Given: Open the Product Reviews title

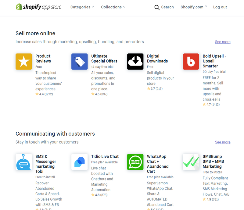Looking at the screenshot, I should pyautogui.click(x=43, y=59).
